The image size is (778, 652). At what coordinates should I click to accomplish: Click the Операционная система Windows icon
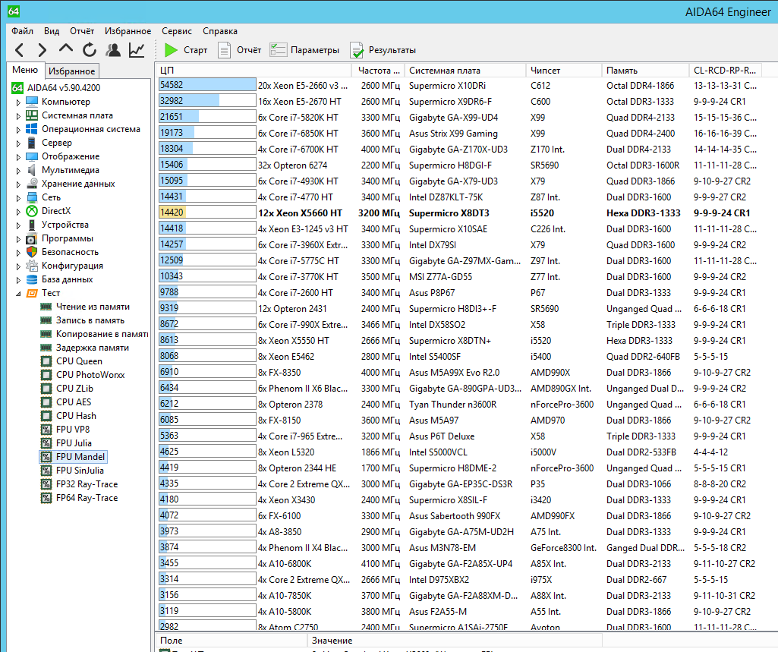click(x=32, y=129)
